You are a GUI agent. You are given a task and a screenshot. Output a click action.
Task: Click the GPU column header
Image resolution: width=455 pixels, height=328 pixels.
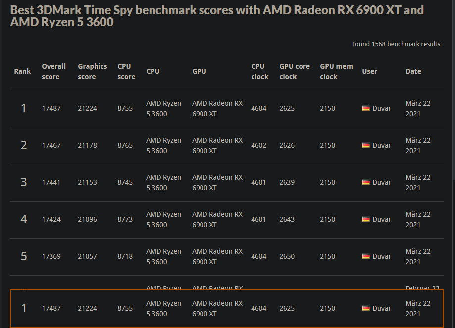point(199,71)
